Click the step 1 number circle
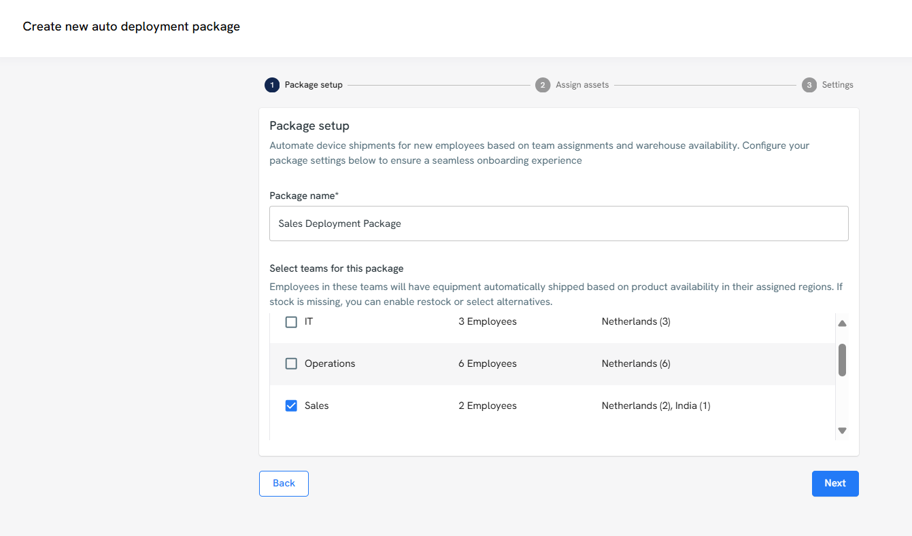 tap(272, 85)
